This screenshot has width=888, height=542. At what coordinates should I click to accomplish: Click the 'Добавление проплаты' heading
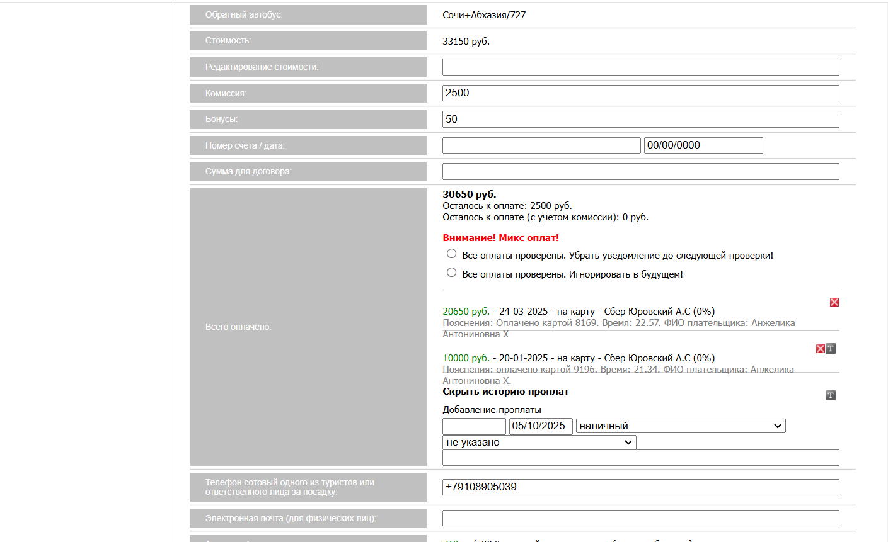[492, 410]
